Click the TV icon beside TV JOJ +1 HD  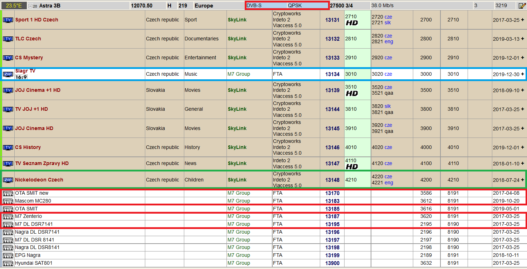(8, 109)
